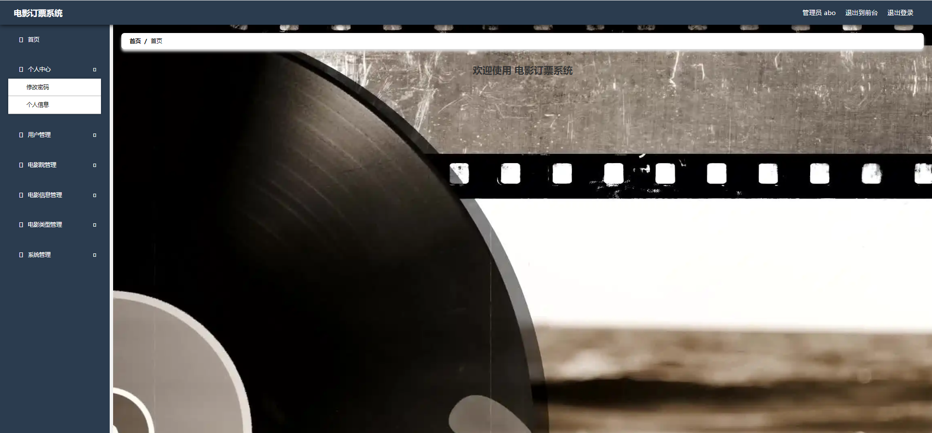
Task: Click 退出登录 to log out
Action: 900,13
